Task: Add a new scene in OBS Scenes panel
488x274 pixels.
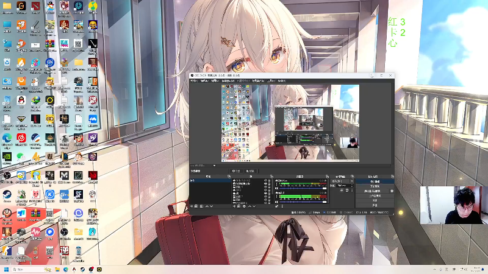Action: pyautogui.click(x=192, y=206)
